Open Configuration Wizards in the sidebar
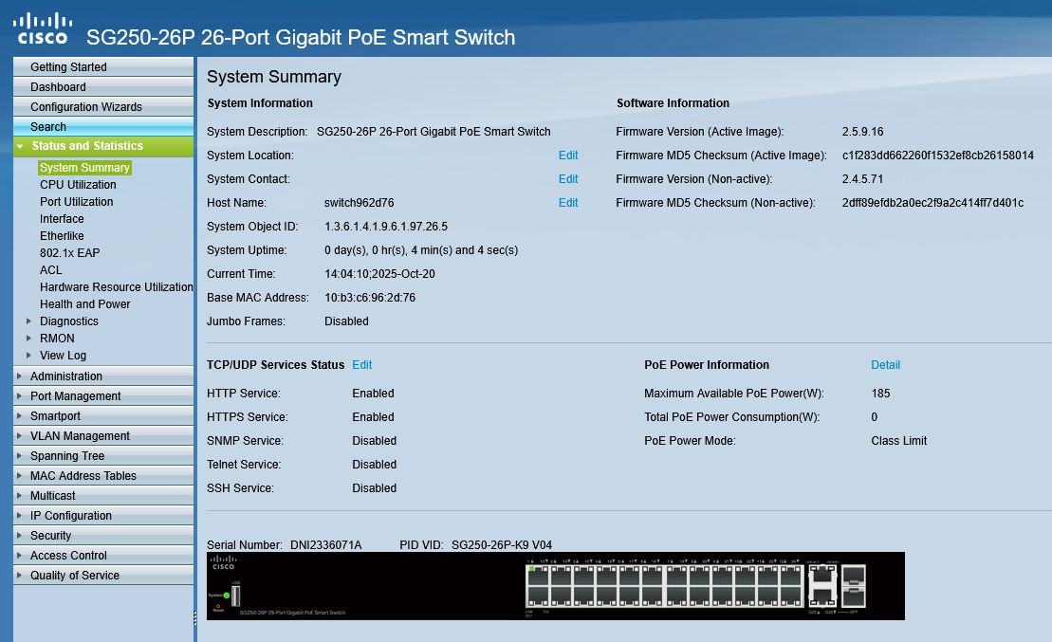1052x642 pixels. click(103, 106)
